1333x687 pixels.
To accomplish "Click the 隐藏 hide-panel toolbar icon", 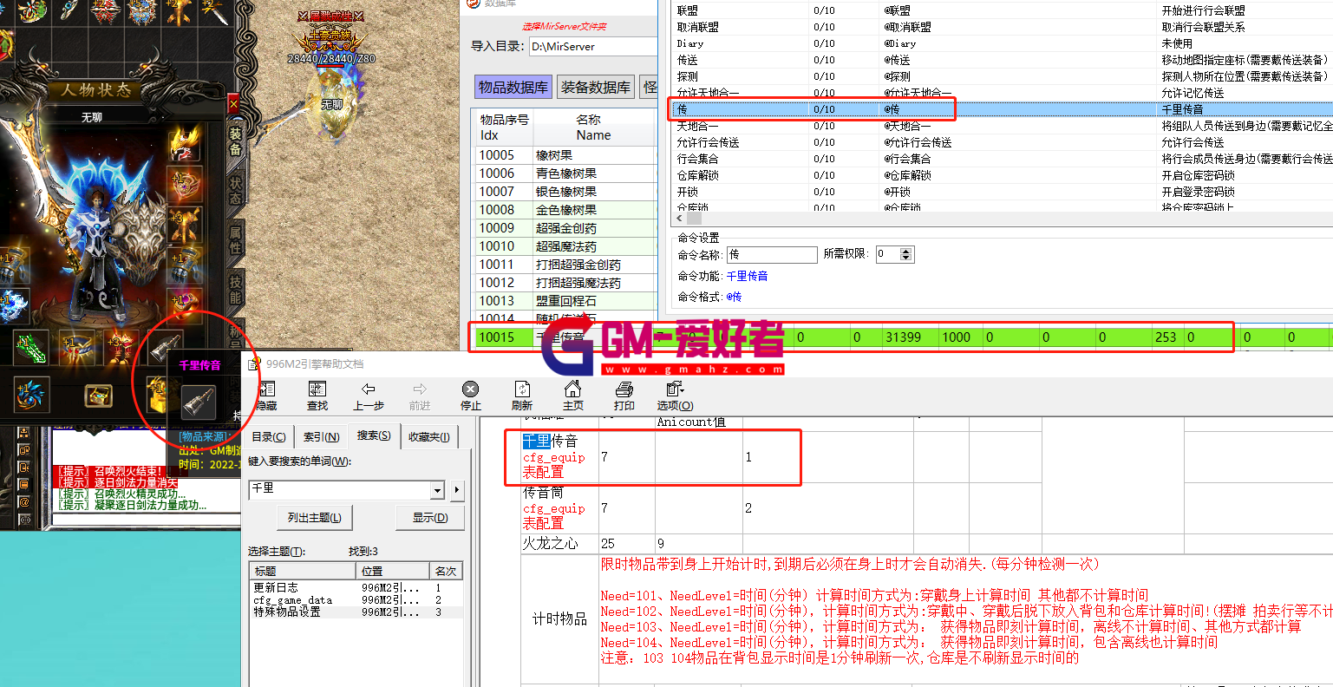I will [x=265, y=395].
